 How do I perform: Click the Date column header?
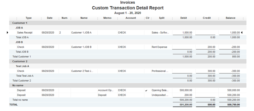(x=50, y=18)
